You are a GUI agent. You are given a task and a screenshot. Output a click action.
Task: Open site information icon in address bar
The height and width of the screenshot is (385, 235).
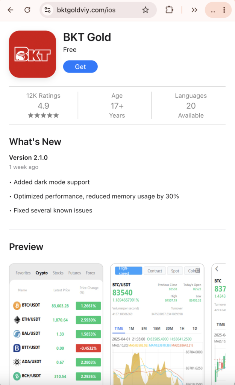pyautogui.click(x=48, y=10)
